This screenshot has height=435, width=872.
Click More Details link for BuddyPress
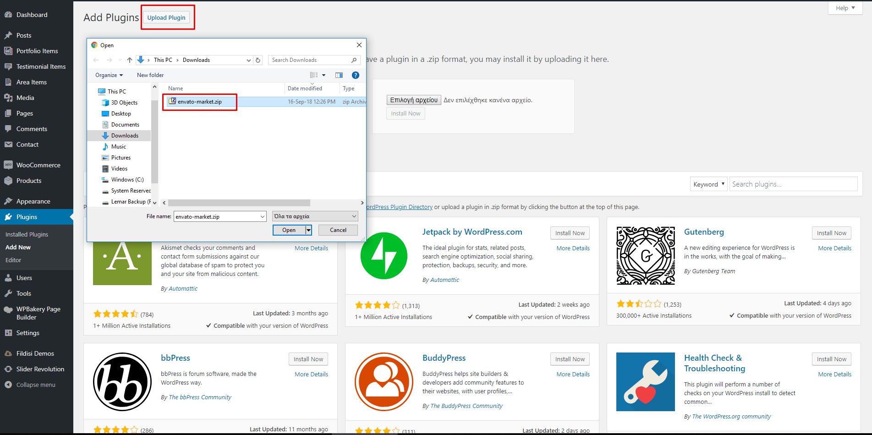(x=573, y=374)
